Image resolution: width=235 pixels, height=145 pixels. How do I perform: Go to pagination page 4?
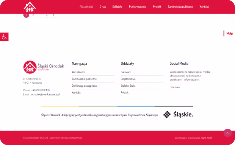(47, 15)
